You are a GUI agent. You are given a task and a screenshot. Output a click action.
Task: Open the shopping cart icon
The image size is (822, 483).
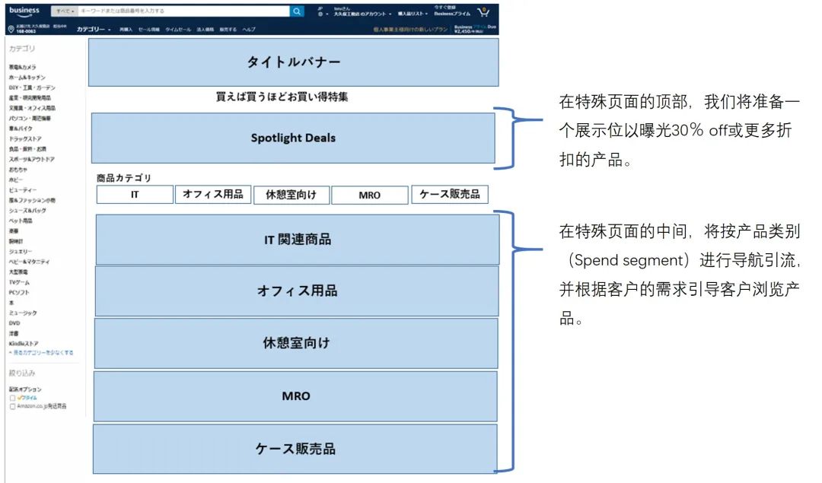coord(483,11)
